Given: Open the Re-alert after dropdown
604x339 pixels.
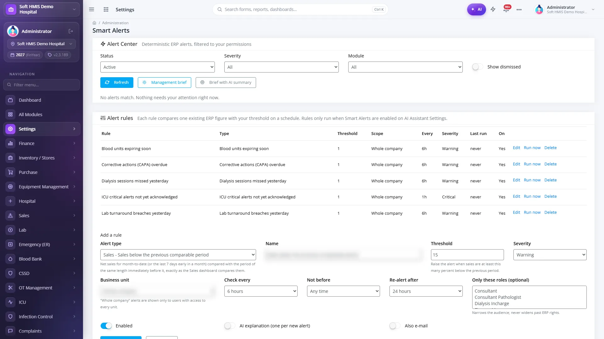Looking at the screenshot, I should [x=426, y=291].
